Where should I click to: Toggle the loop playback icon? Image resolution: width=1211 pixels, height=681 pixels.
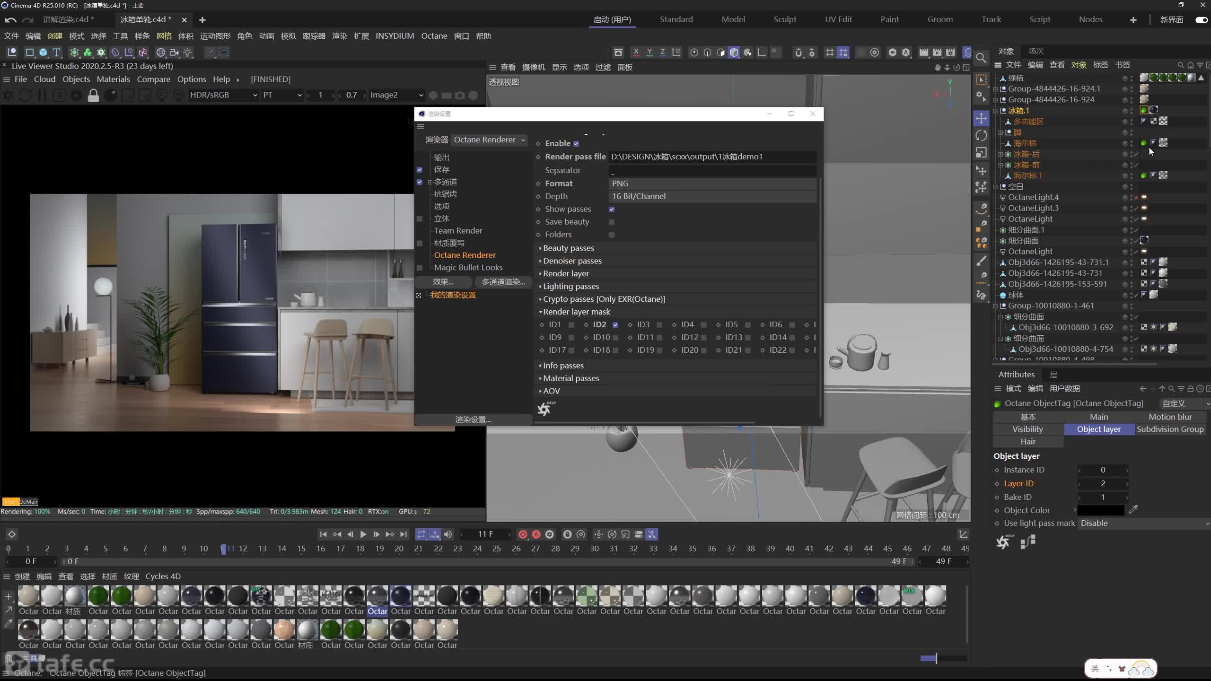[x=421, y=534]
